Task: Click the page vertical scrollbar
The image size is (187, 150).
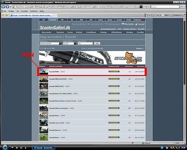Action: pyautogui.click(x=184, y=79)
